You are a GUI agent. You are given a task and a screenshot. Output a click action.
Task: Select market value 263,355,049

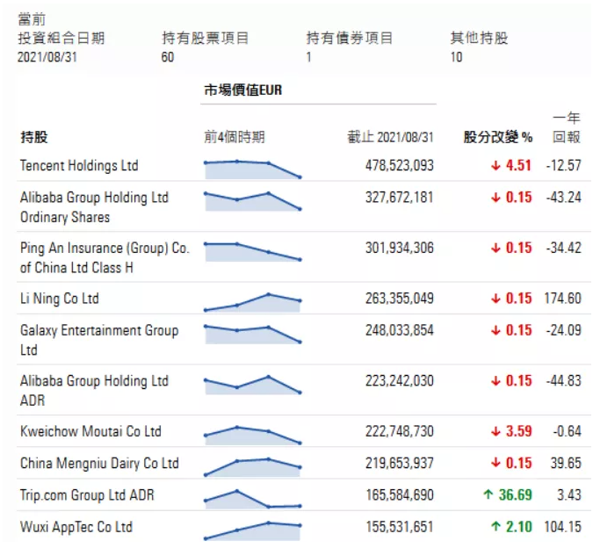tap(400, 299)
